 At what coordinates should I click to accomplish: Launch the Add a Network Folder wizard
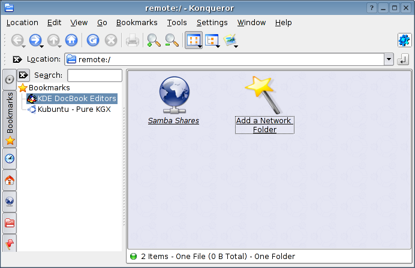coord(263,95)
